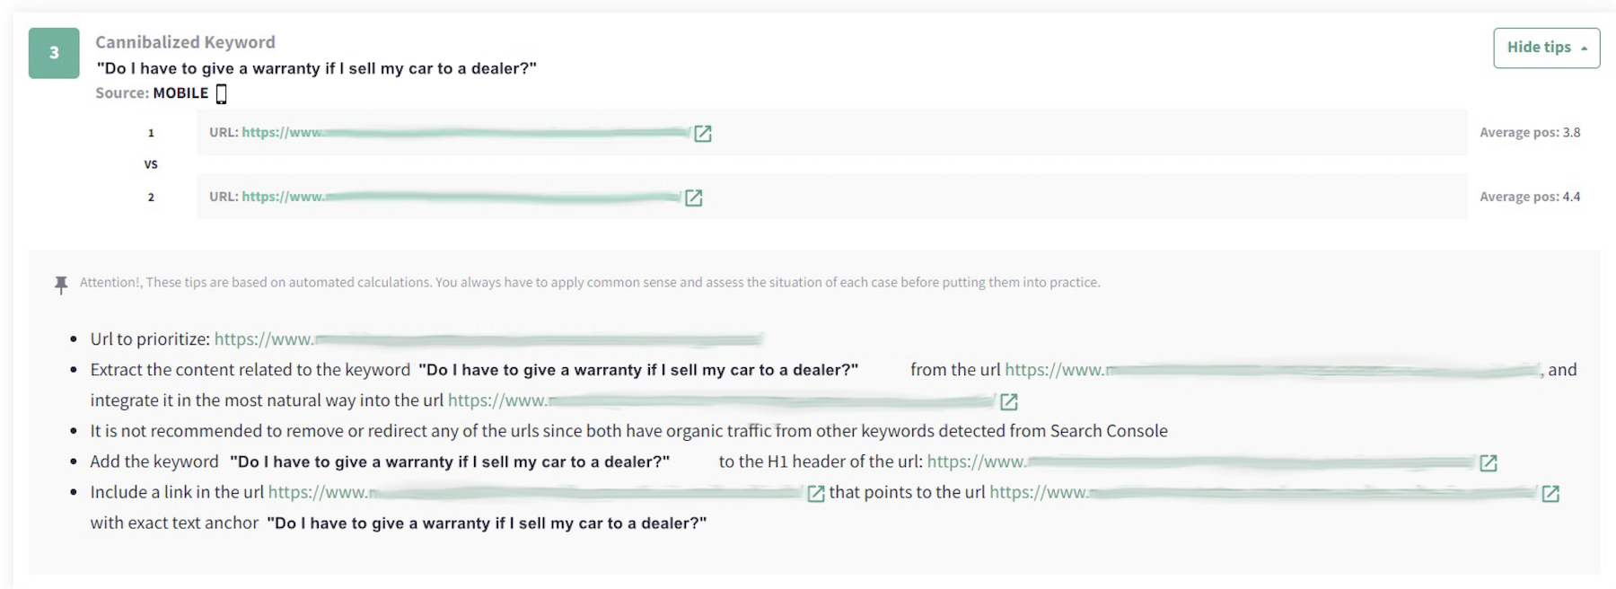Screen dimensions: 1616x589
Task: Open URL 1 via its external link icon
Action: [704, 133]
